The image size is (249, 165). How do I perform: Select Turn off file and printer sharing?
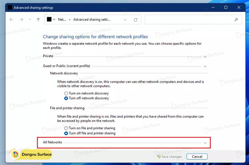66,133
